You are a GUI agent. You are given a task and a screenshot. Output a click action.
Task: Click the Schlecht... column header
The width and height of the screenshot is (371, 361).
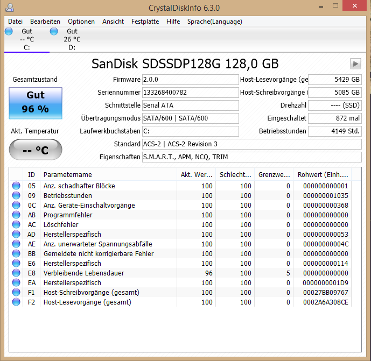pyautogui.click(x=235, y=175)
